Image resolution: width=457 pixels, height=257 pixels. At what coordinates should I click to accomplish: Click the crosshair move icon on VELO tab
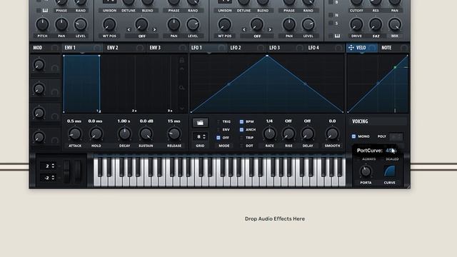[x=351, y=48]
